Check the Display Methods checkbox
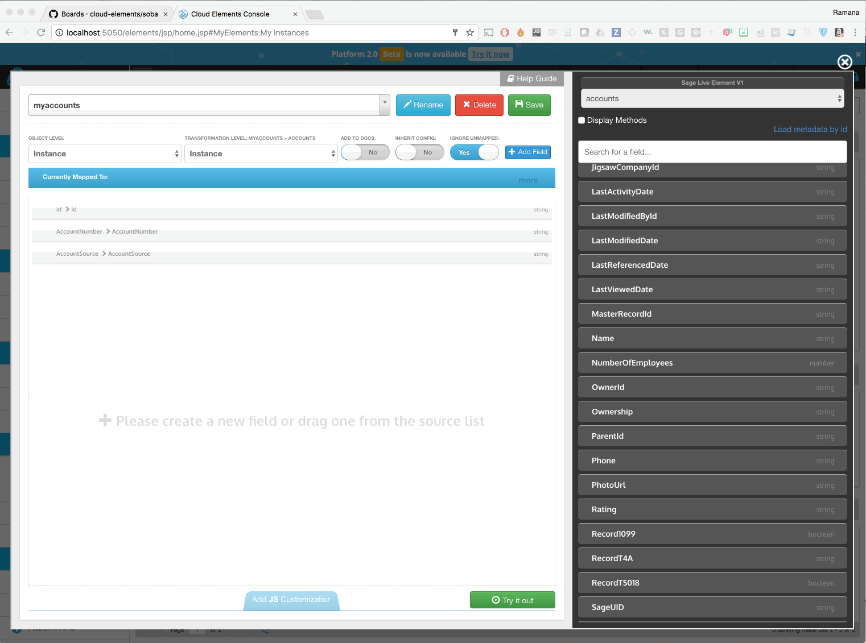The width and height of the screenshot is (866, 643). point(582,121)
